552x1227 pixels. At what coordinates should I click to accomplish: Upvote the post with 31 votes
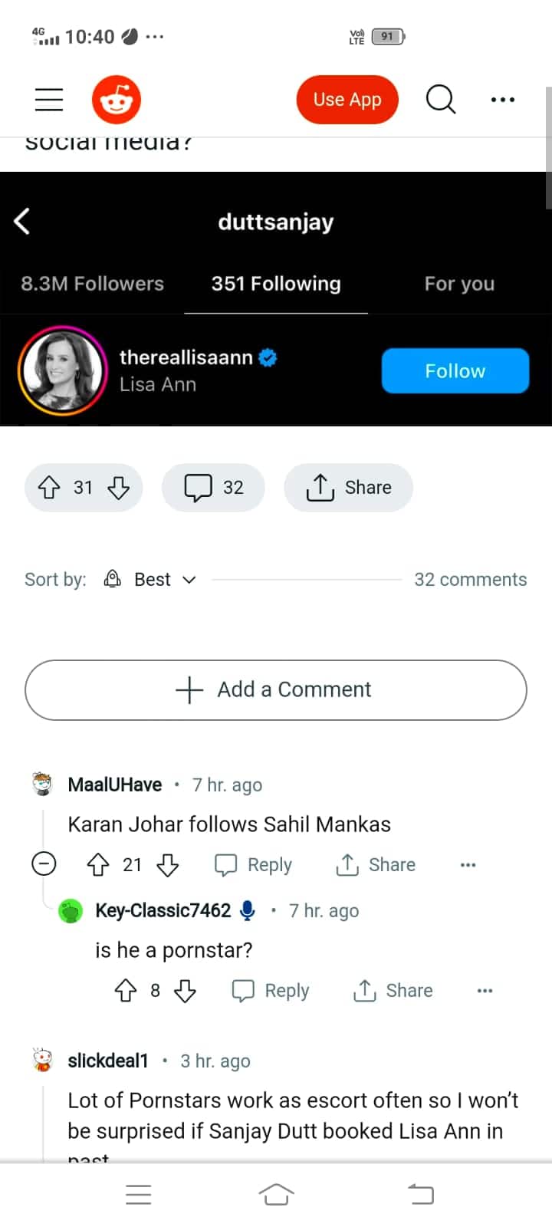click(49, 488)
